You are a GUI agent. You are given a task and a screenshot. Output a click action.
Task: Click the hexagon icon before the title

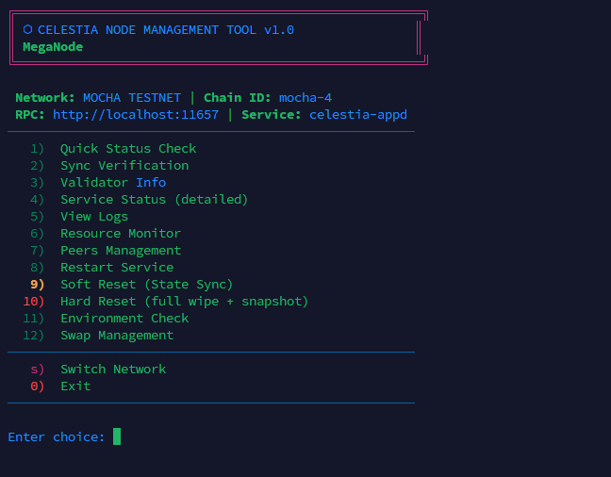[27, 29]
